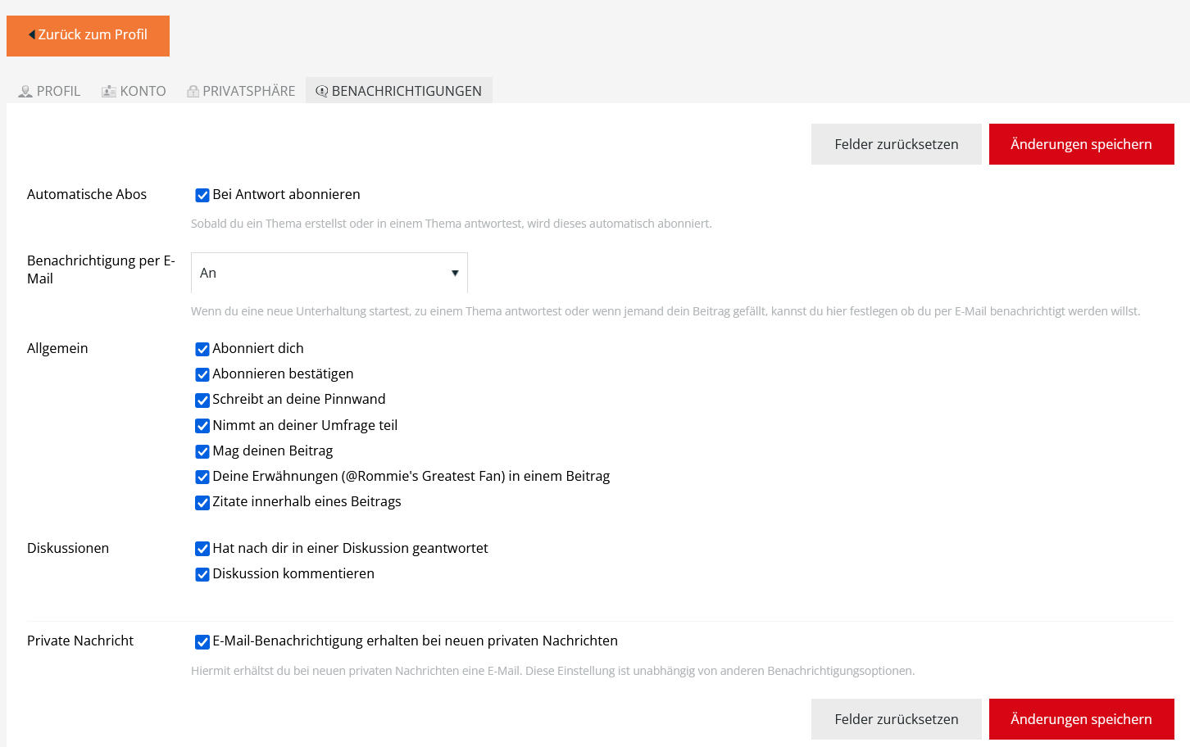The width and height of the screenshot is (1190, 747).
Task: Toggle "Mag deinen Beitrag" checkbox
Action: 202,451
